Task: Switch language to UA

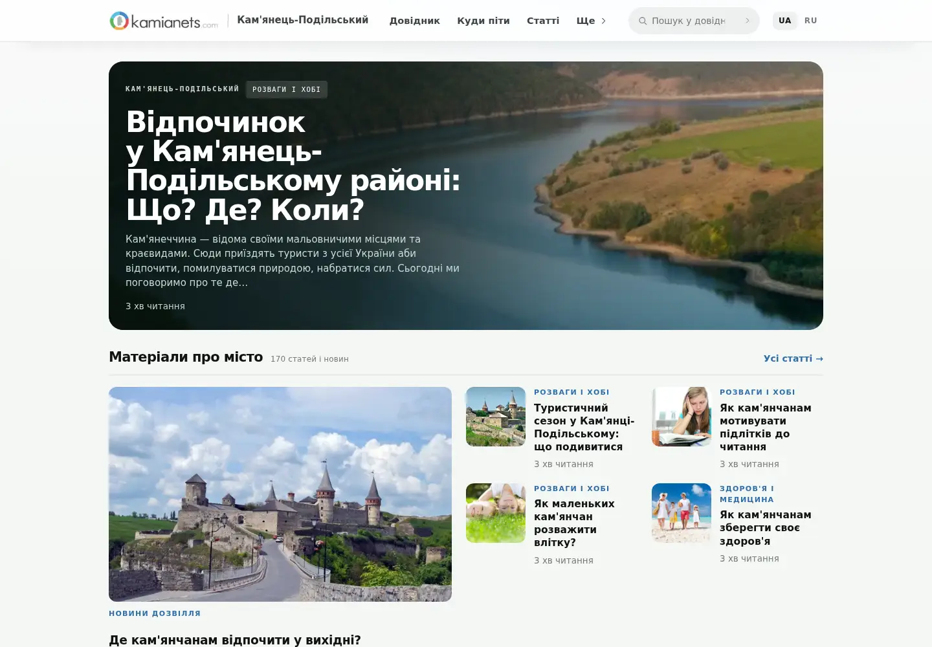Action: [784, 21]
